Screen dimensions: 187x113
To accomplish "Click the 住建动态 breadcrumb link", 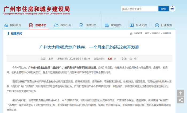I will (x=156, y=33).
